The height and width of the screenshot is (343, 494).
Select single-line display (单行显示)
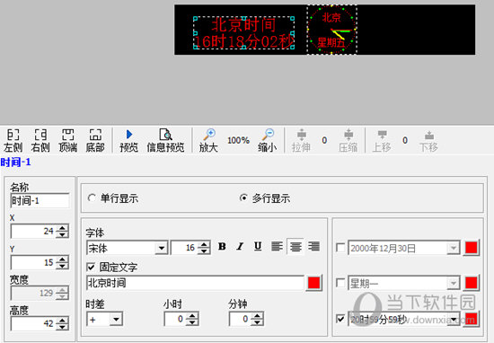coord(113,198)
